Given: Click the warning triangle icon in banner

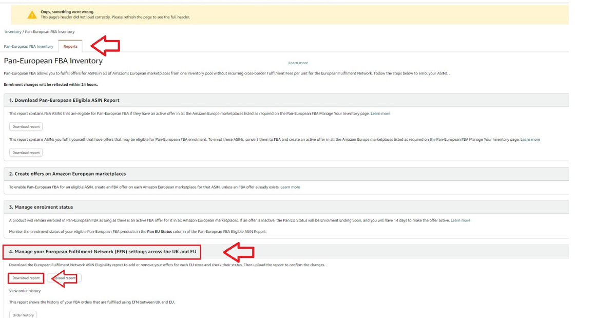Looking at the screenshot, I should (32, 15).
